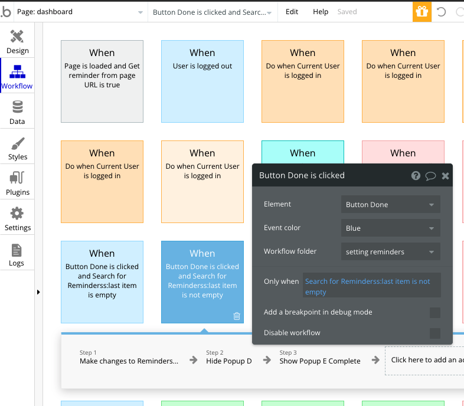The width and height of the screenshot is (464, 406).
Task: Open the Edit menu
Action: pos(292,12)
